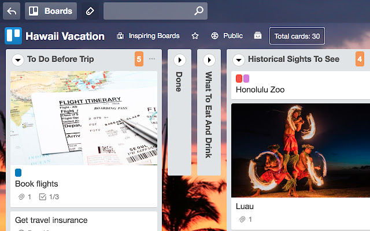This screenshot has width=370, height=231.
Task: Click the Trello logo beside Hawaii Vacation
Action: (13, 36)
